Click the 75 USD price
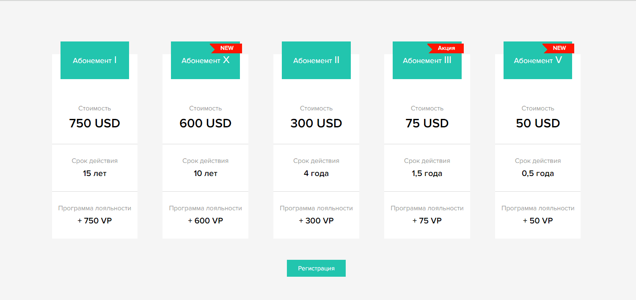The image size is (636, 300). coord(427,123)
